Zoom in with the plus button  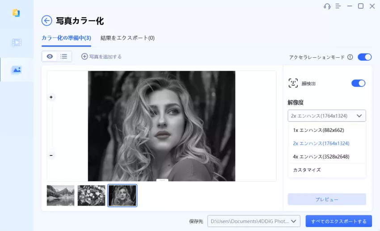[x=51, y=97]
